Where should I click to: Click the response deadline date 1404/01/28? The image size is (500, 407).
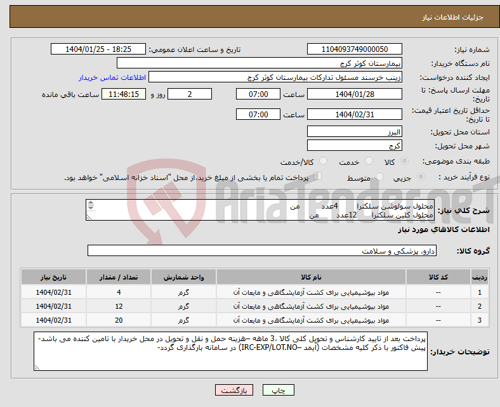354,94
